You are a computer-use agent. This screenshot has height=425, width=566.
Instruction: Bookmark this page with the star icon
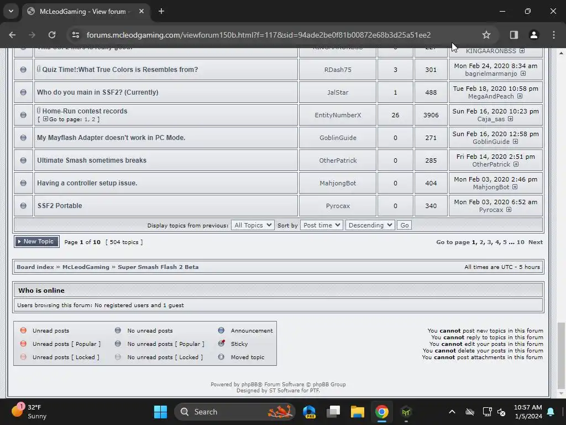pos(486,35)
